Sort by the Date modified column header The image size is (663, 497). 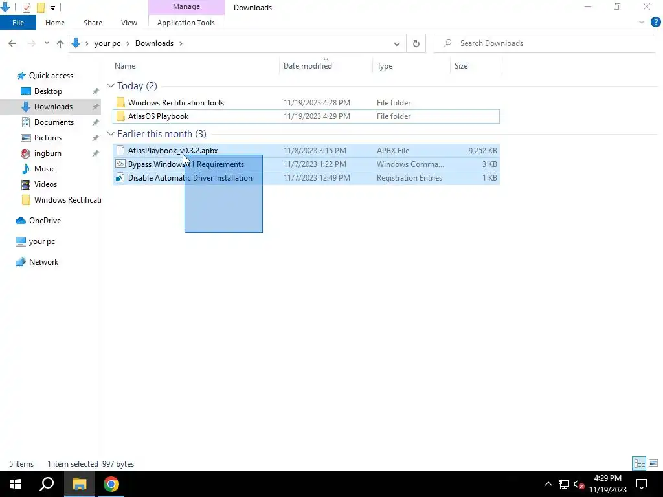pos(308,66)
